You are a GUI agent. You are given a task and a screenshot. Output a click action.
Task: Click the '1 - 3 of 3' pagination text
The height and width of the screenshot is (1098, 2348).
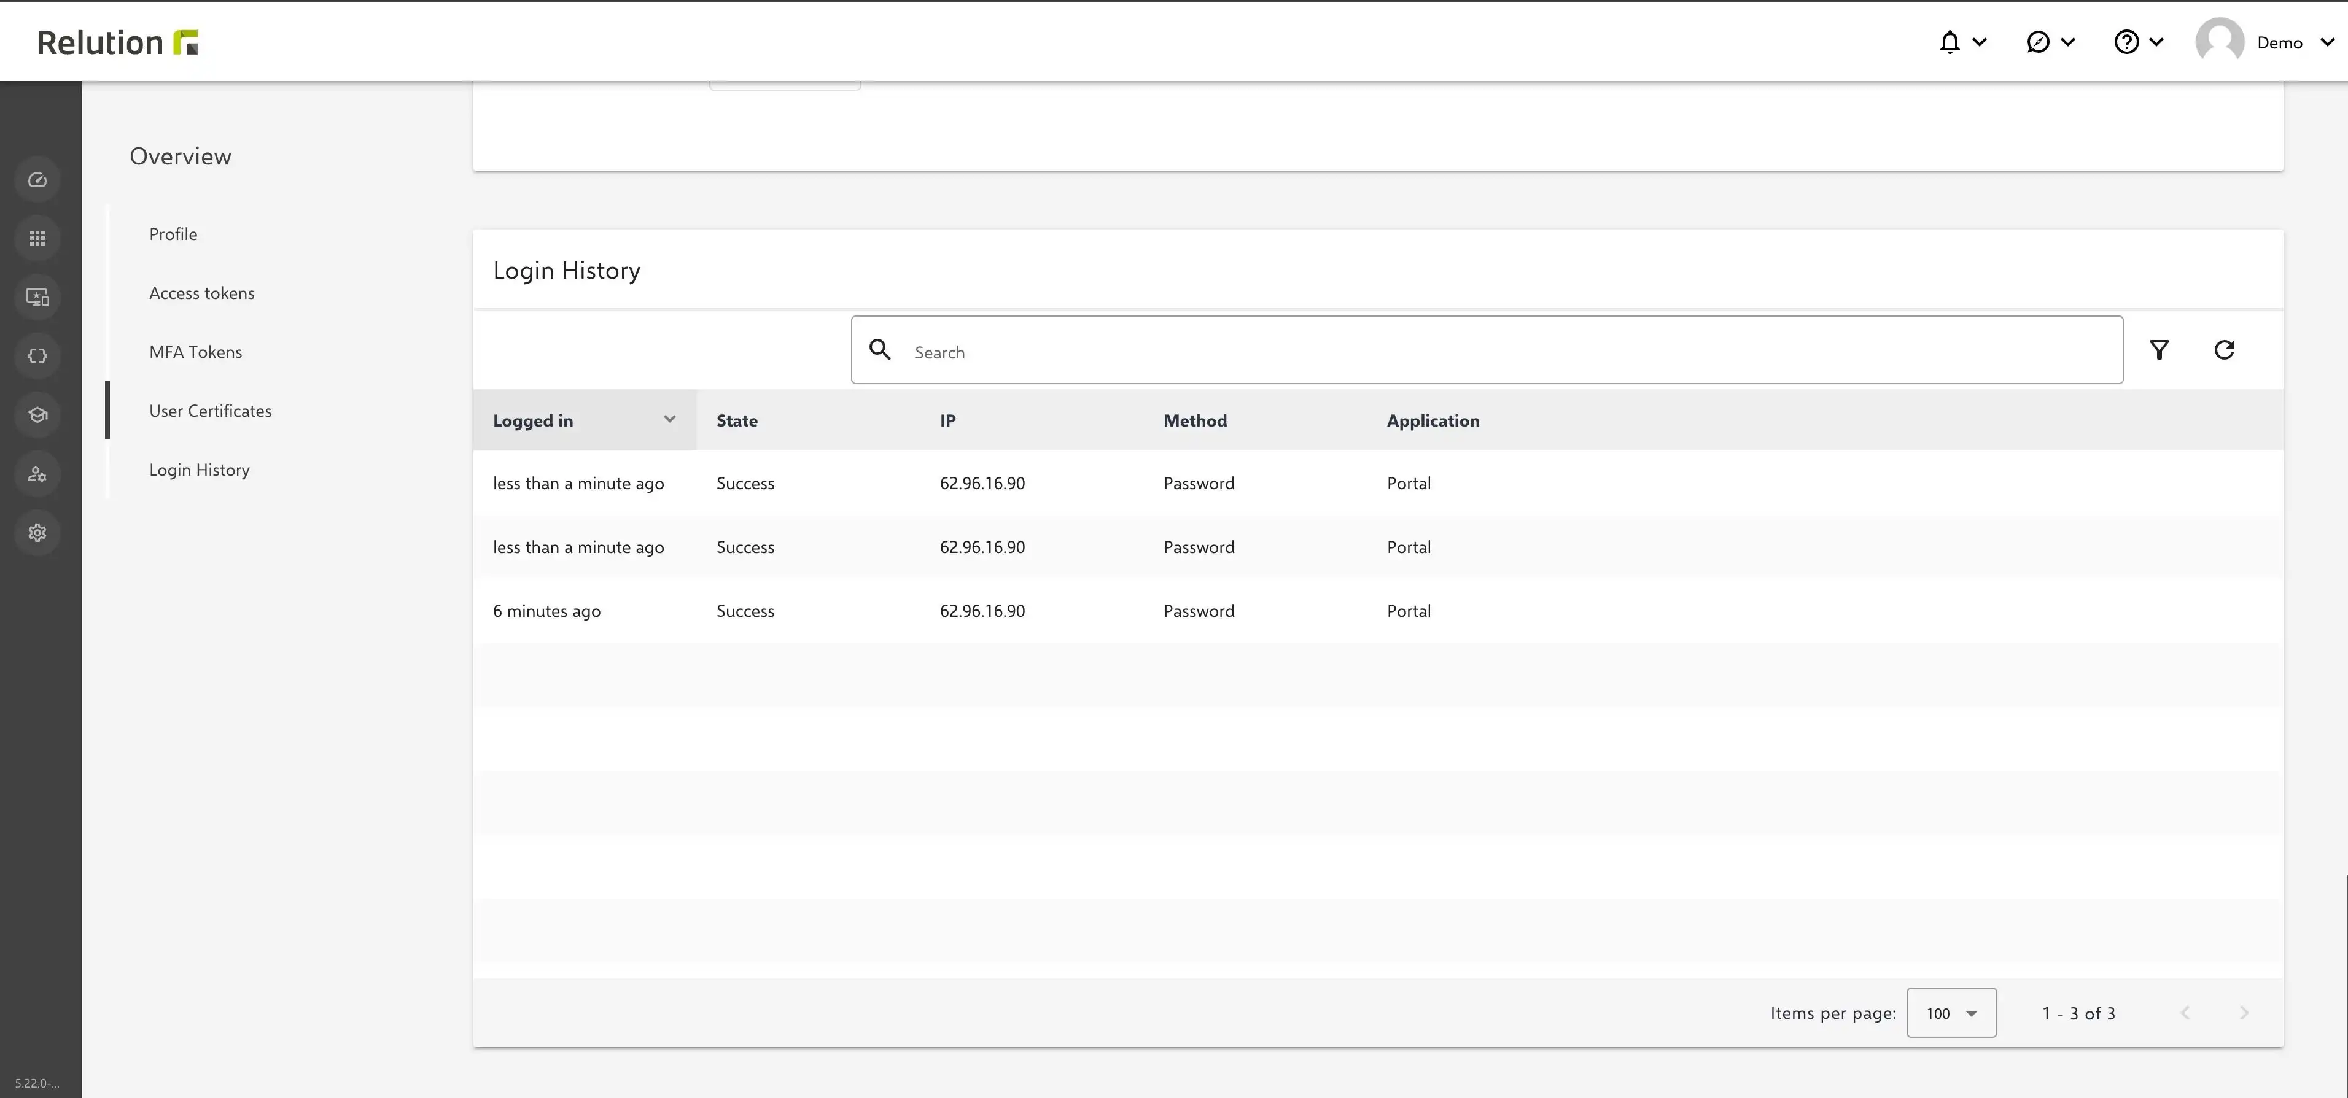tap(2078, 1013)
